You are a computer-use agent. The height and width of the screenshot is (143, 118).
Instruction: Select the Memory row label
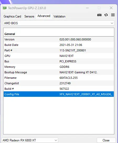pyautogui.click(x=10, y=67)
